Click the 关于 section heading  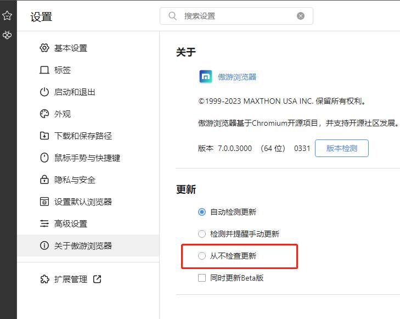click(186, 52)
